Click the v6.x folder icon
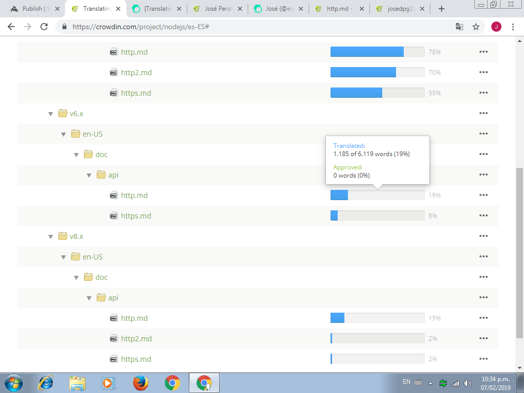 click(63, 114)
